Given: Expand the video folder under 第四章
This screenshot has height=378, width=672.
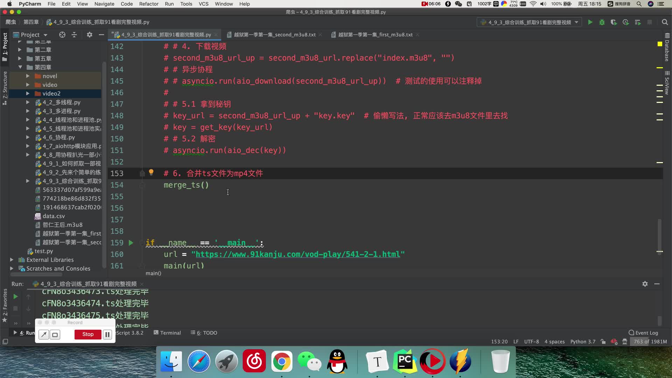Looking at the screenshot, I should tap(28, 84).
